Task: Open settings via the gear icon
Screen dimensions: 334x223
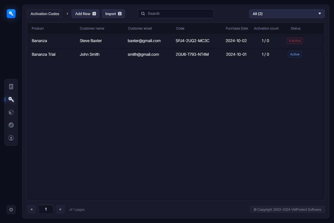Action: (x=11, y=210)
